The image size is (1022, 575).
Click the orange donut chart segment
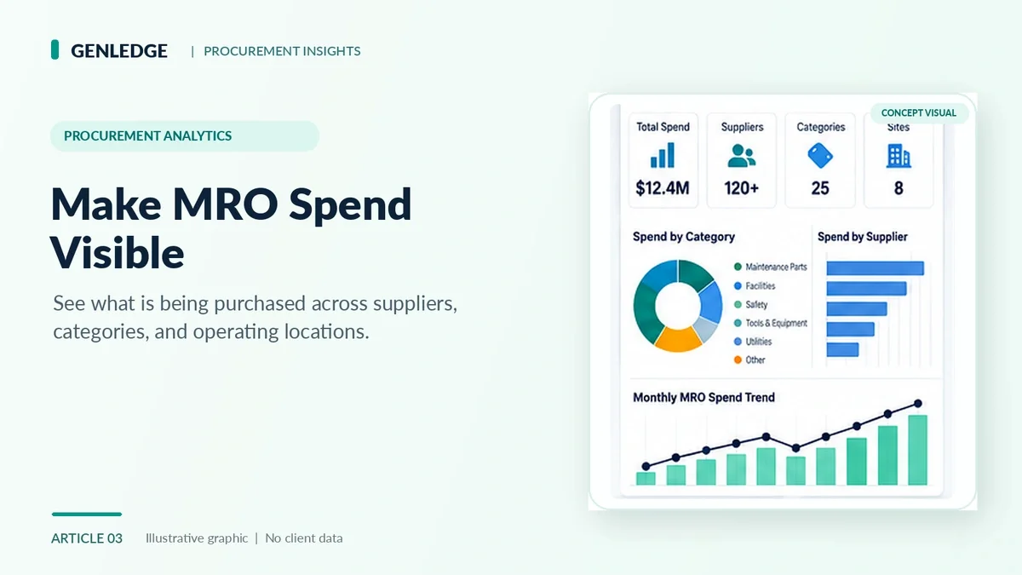(x=679, y=341)
